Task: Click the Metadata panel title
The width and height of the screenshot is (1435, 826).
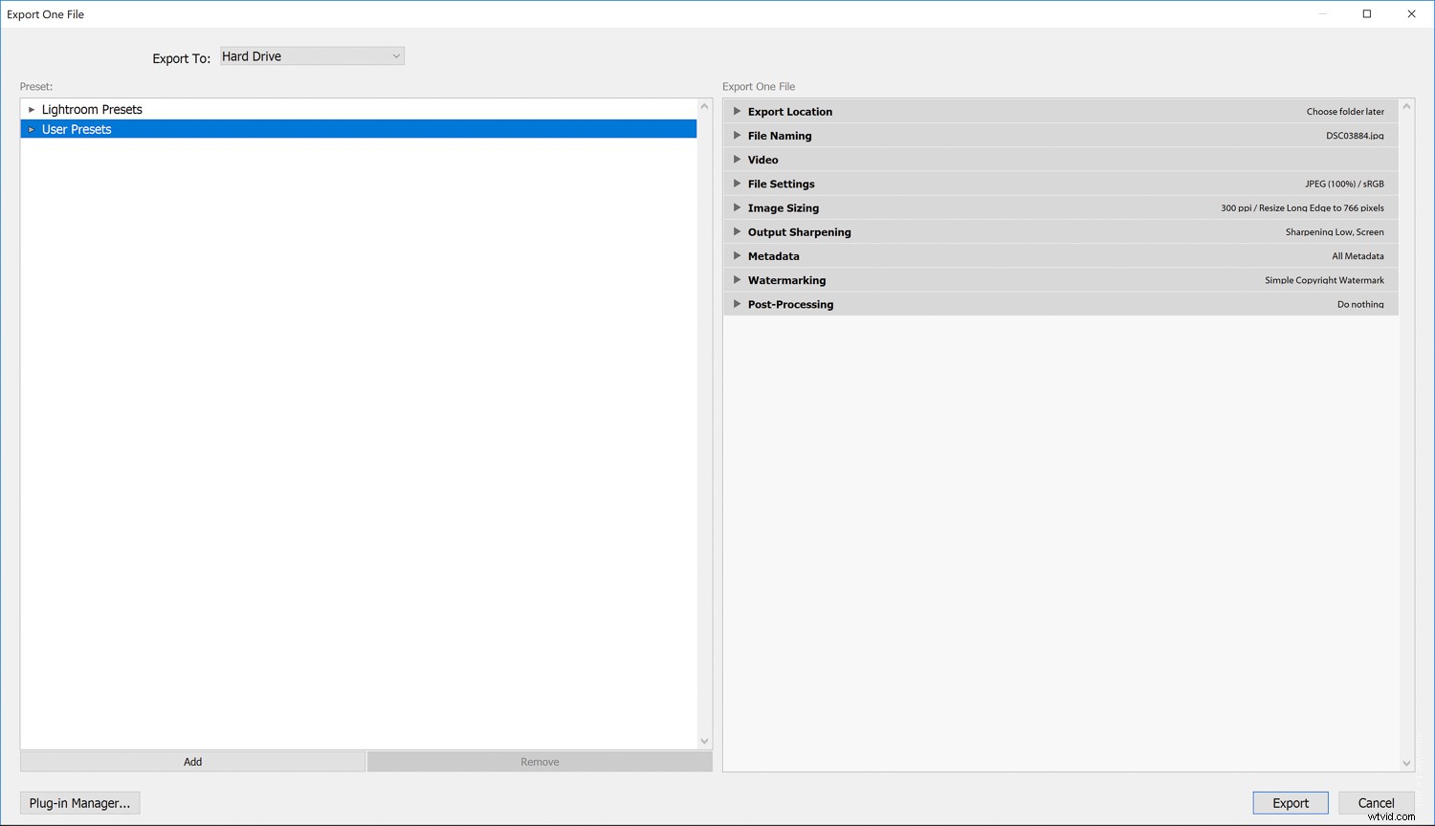Action: tap(774, 256)
